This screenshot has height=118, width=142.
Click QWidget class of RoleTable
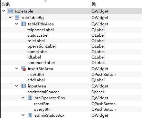click(100, 11)
